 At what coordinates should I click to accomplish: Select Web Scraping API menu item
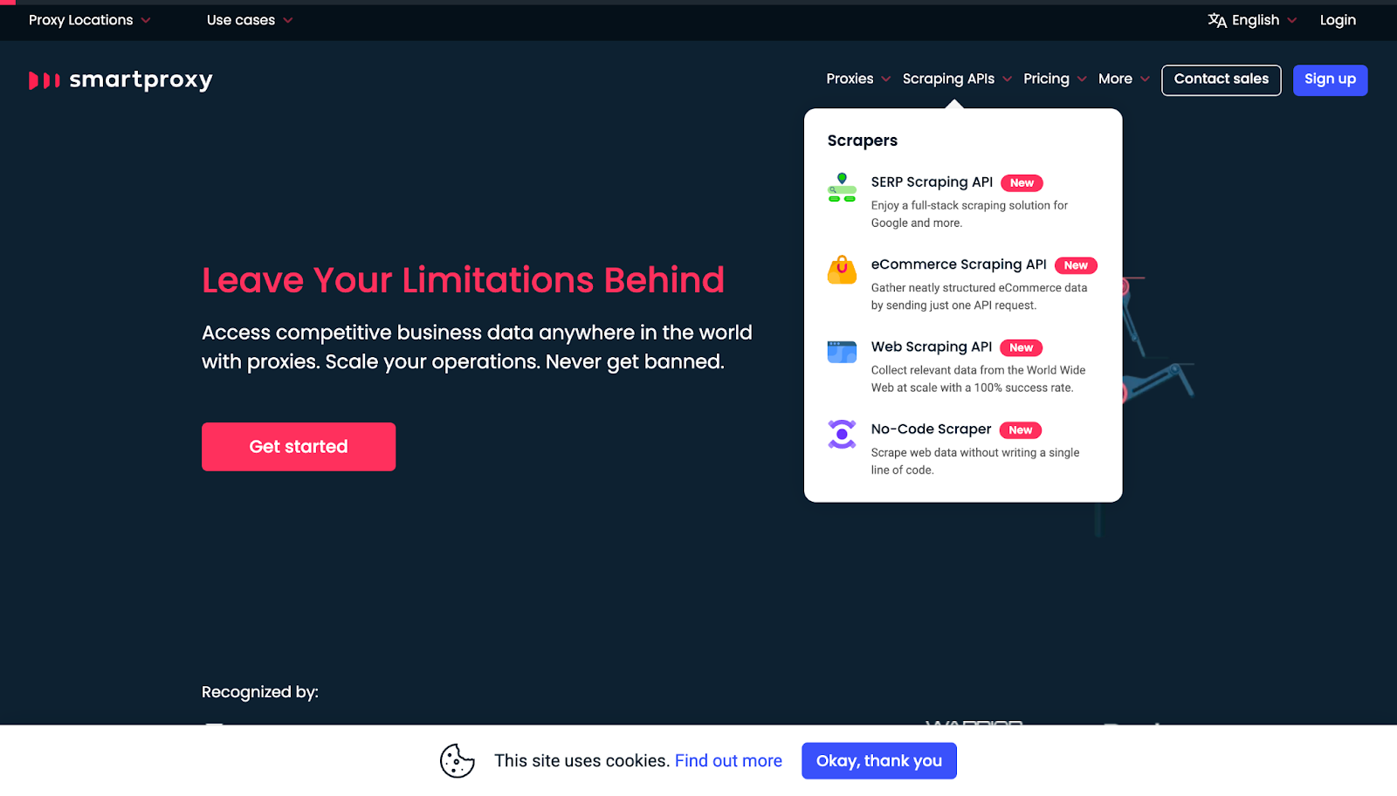coord(962,367)
